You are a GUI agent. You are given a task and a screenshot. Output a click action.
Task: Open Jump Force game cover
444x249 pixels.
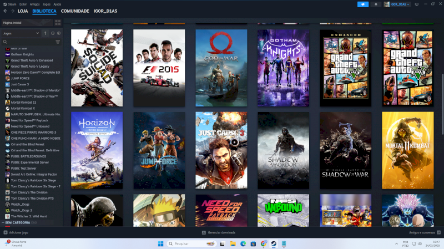click(159, 150)
